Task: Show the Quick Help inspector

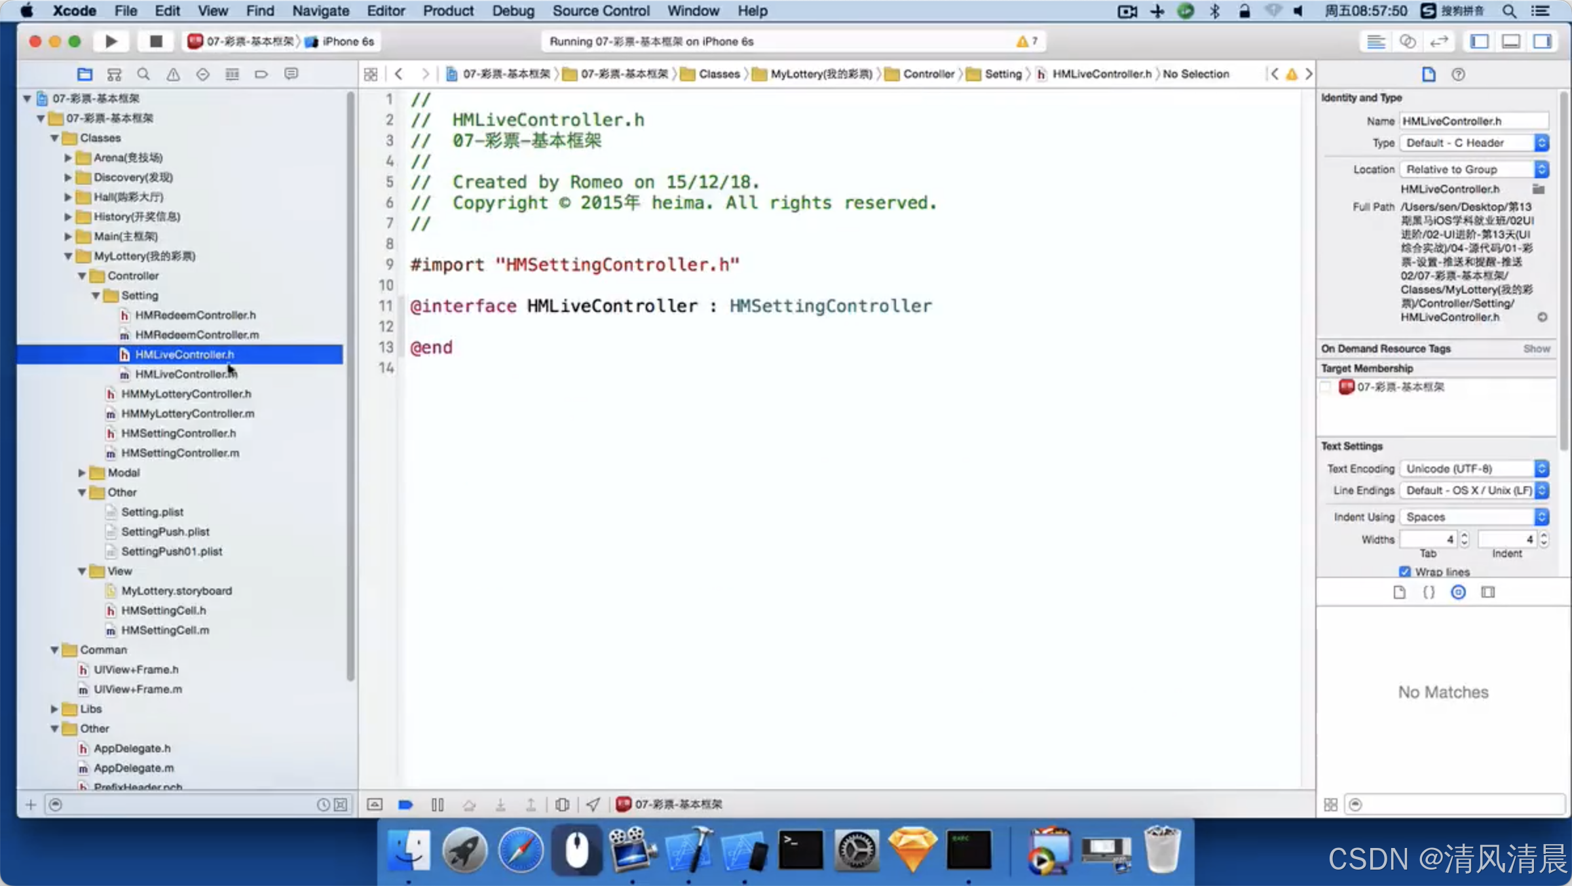Action: coord(1458,74)
